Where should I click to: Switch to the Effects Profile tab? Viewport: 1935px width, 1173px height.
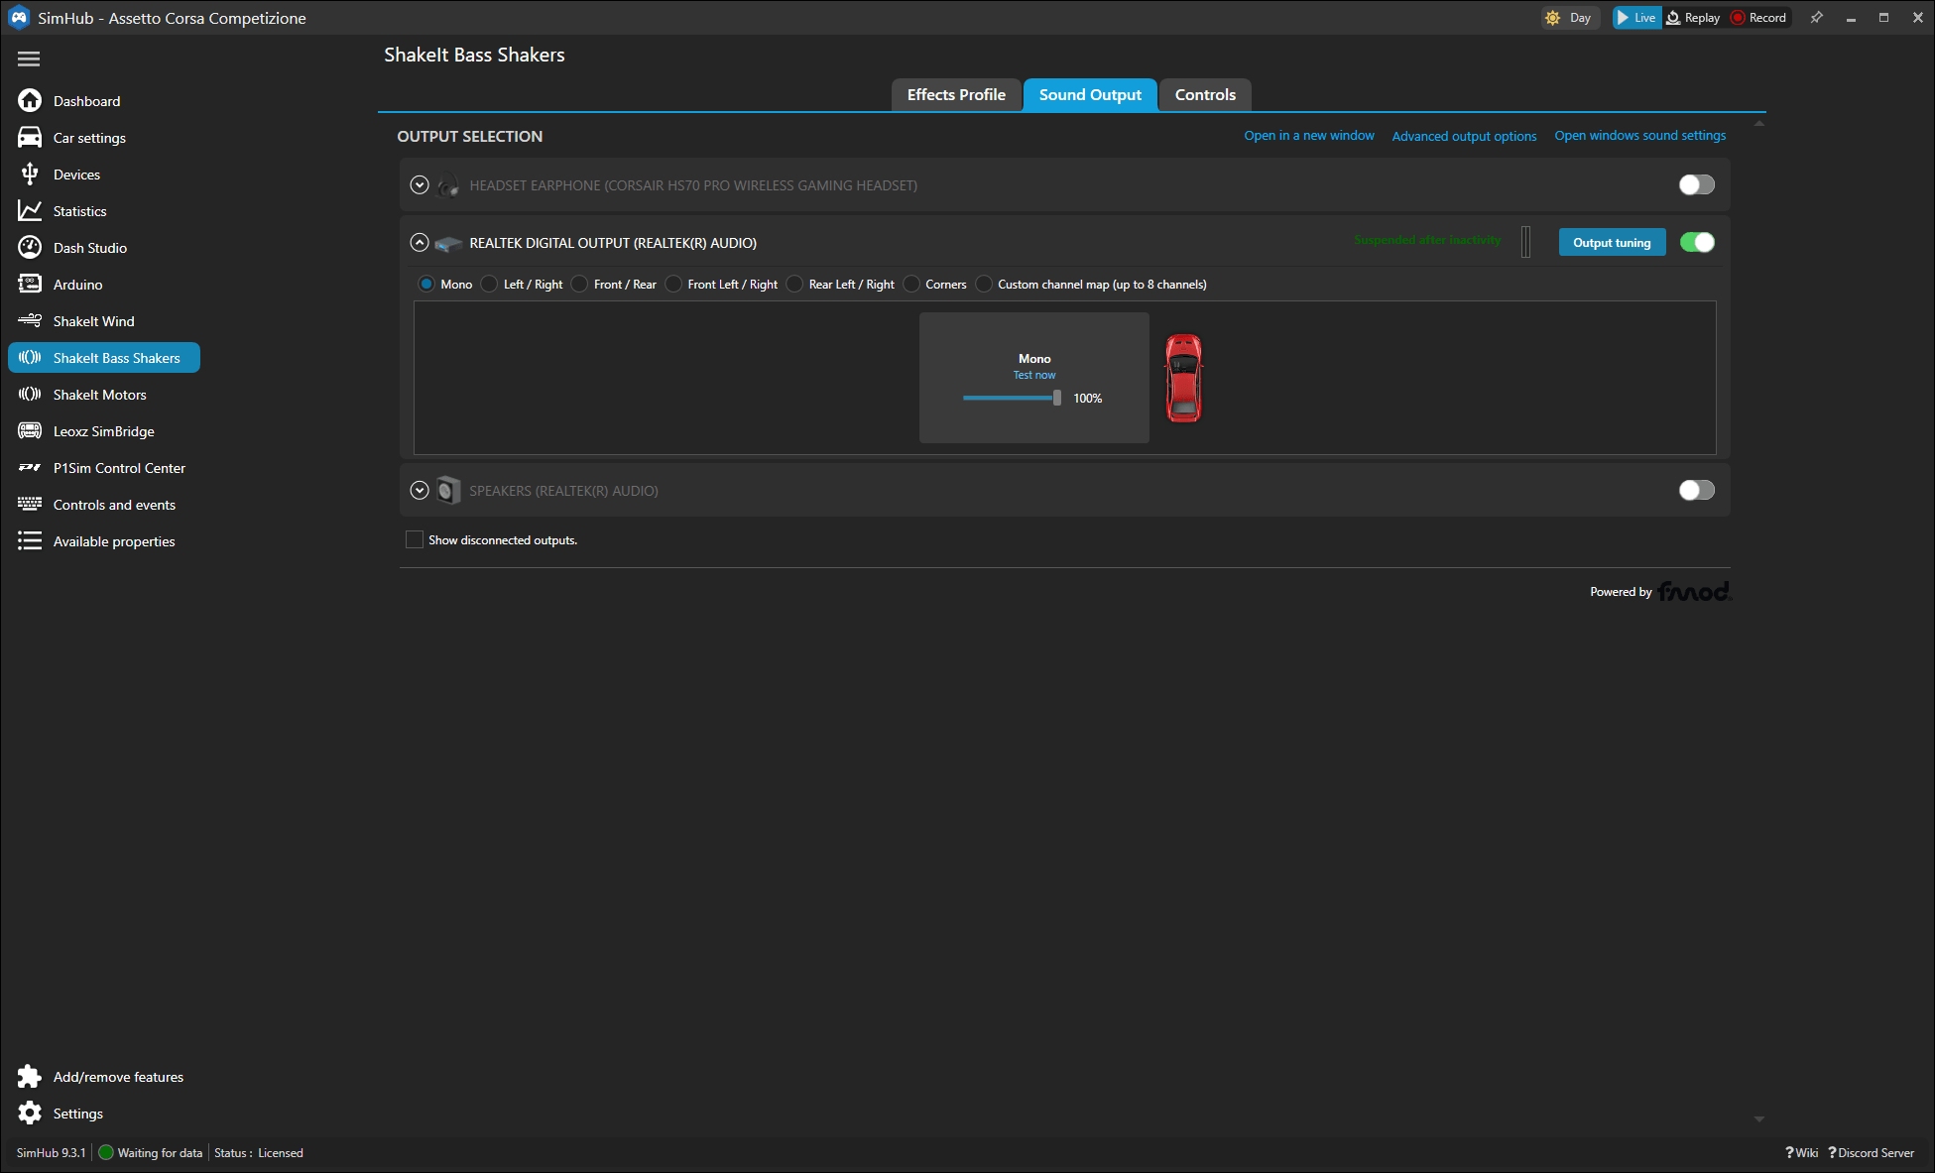click(x=956, y=95)
